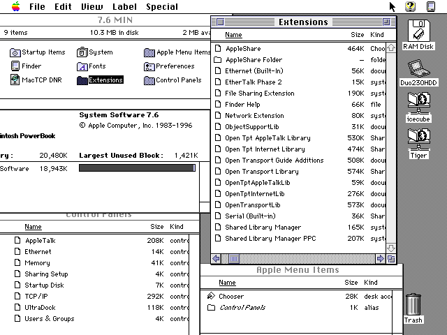The height and width of the screenshot is (335, 447).
Task: Select Serial (Built-in) row
Action: point(300,216)
